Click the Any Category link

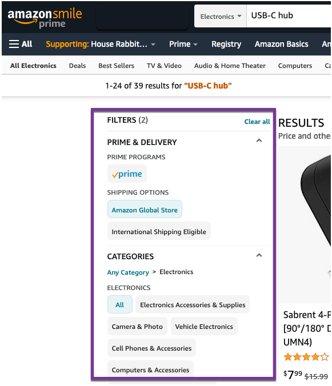pyautogui.click(x=128, y=272)
